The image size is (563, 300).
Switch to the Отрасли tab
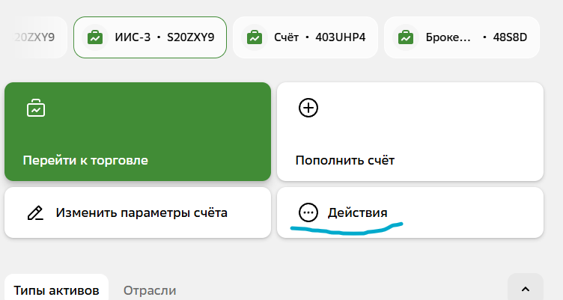click(x=150, y=290)
